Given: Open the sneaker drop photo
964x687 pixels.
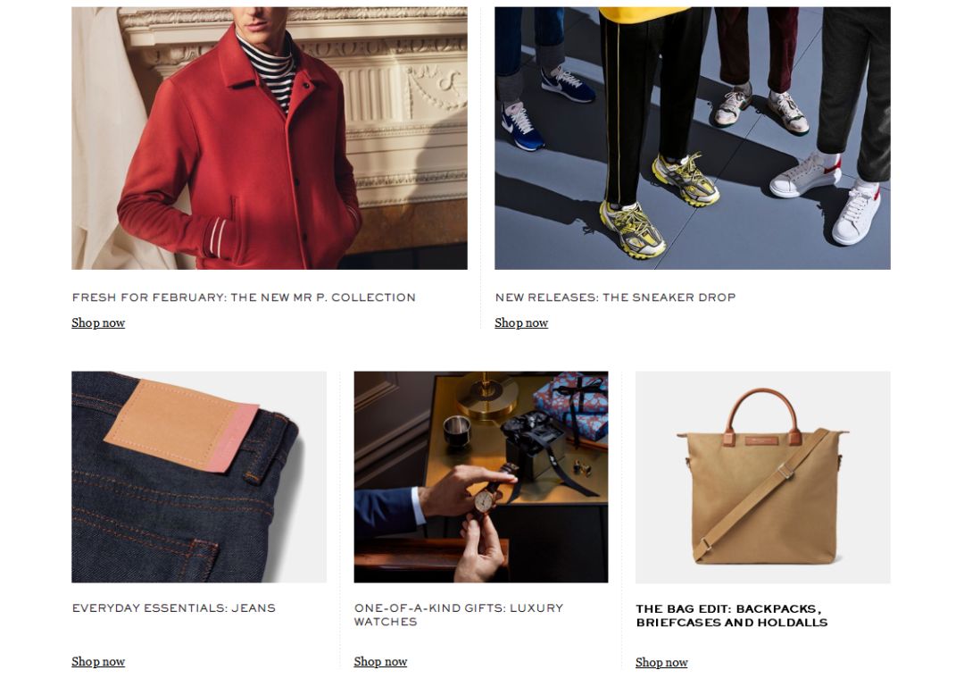Looking at the screenshot, I should coord(693,138).
